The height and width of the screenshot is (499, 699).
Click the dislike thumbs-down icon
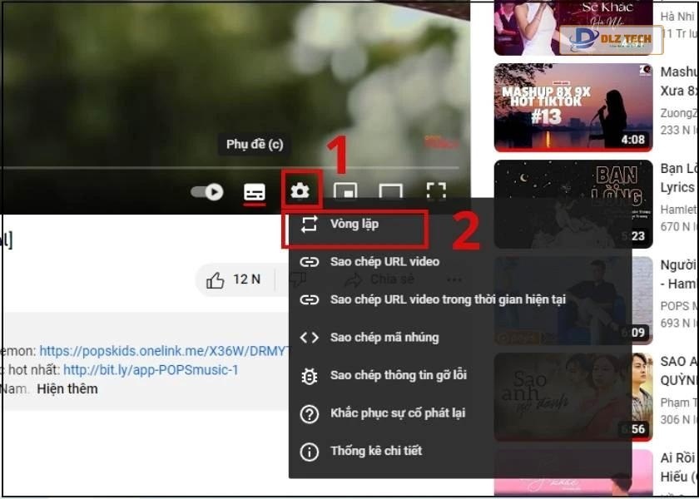pyautogui.click(x=297, y=279)
